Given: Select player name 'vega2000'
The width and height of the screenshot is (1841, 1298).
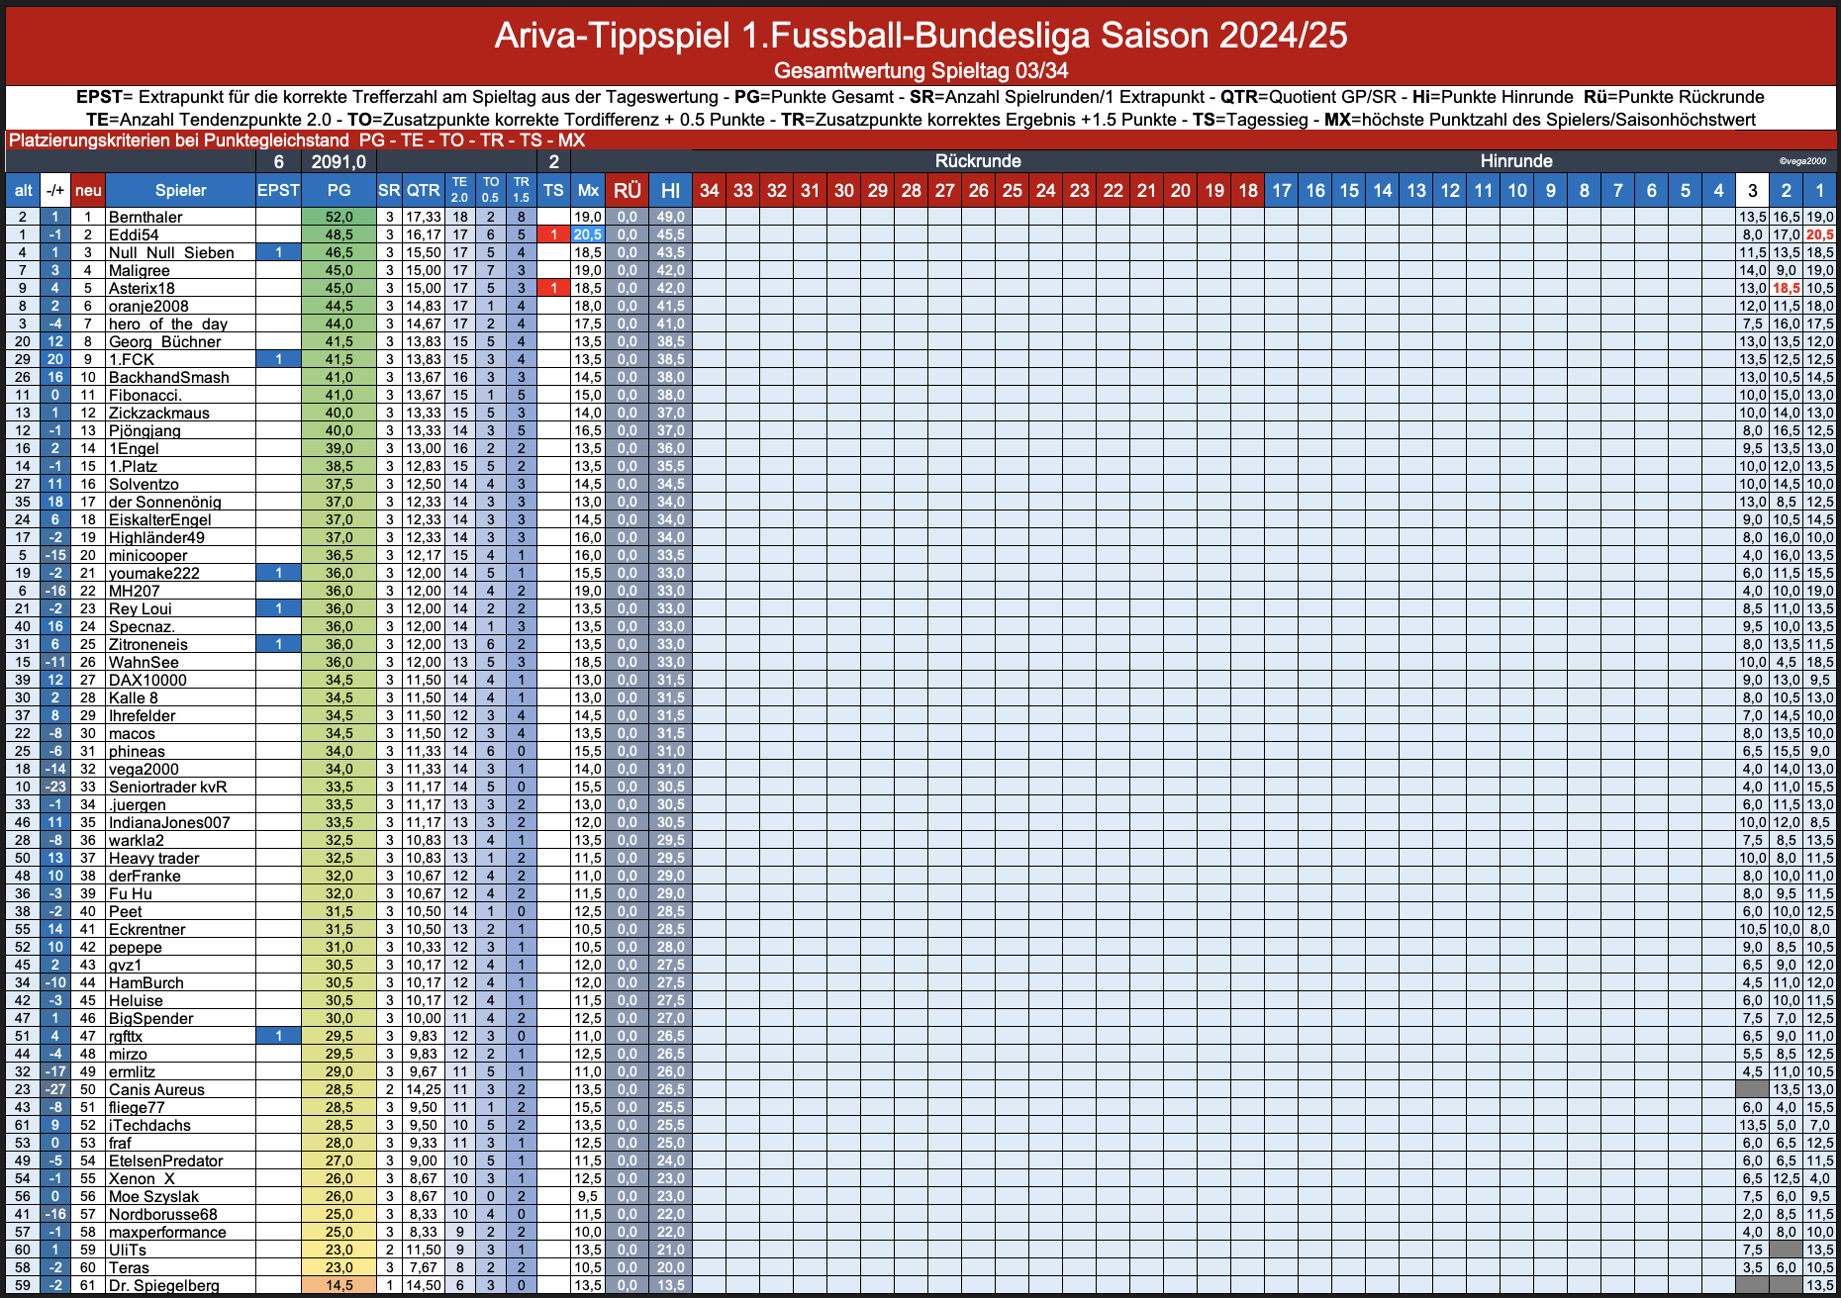Looking at the screenshot, I should point(145,769).
